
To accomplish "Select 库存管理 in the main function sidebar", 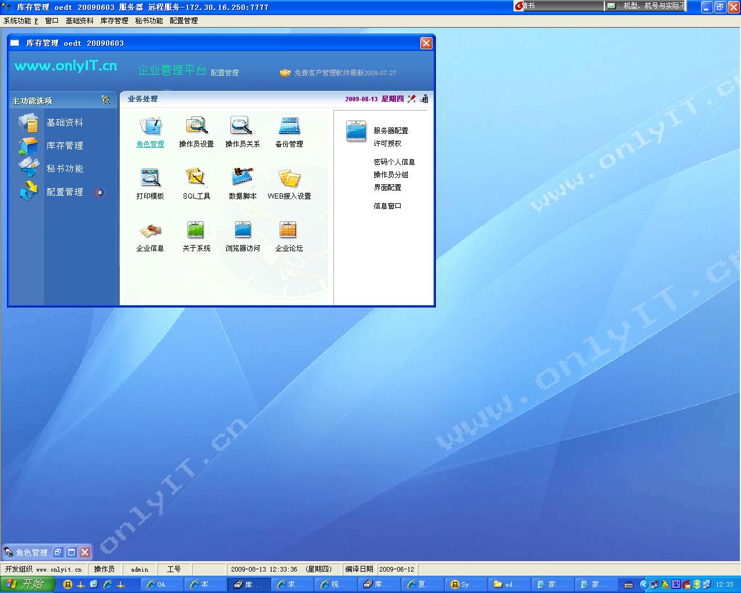I will pos(64,146).
